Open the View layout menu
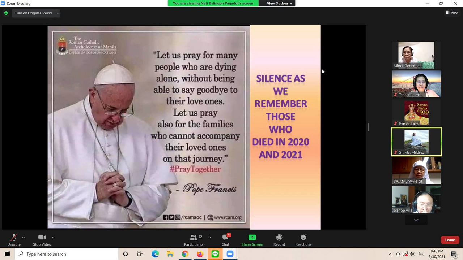Viewport: 463px width, 260px height. pos(452,12)
